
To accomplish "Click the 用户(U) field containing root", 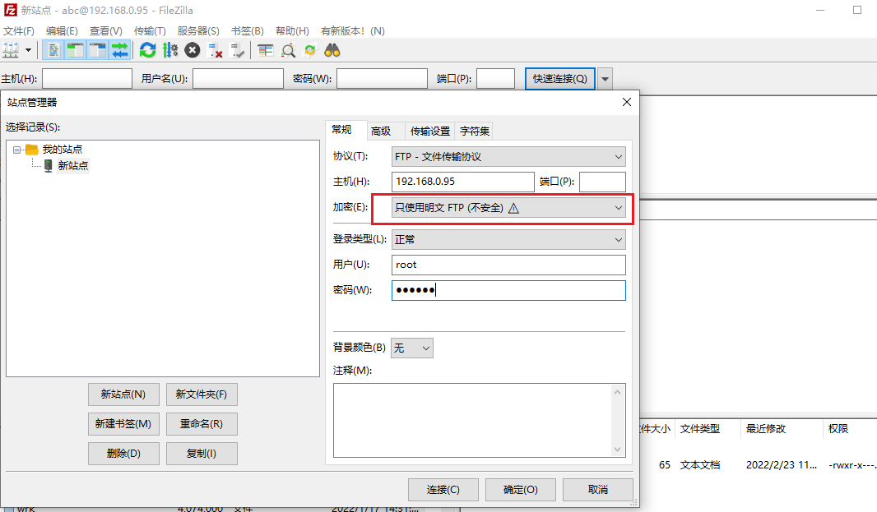I will [508, 265].
